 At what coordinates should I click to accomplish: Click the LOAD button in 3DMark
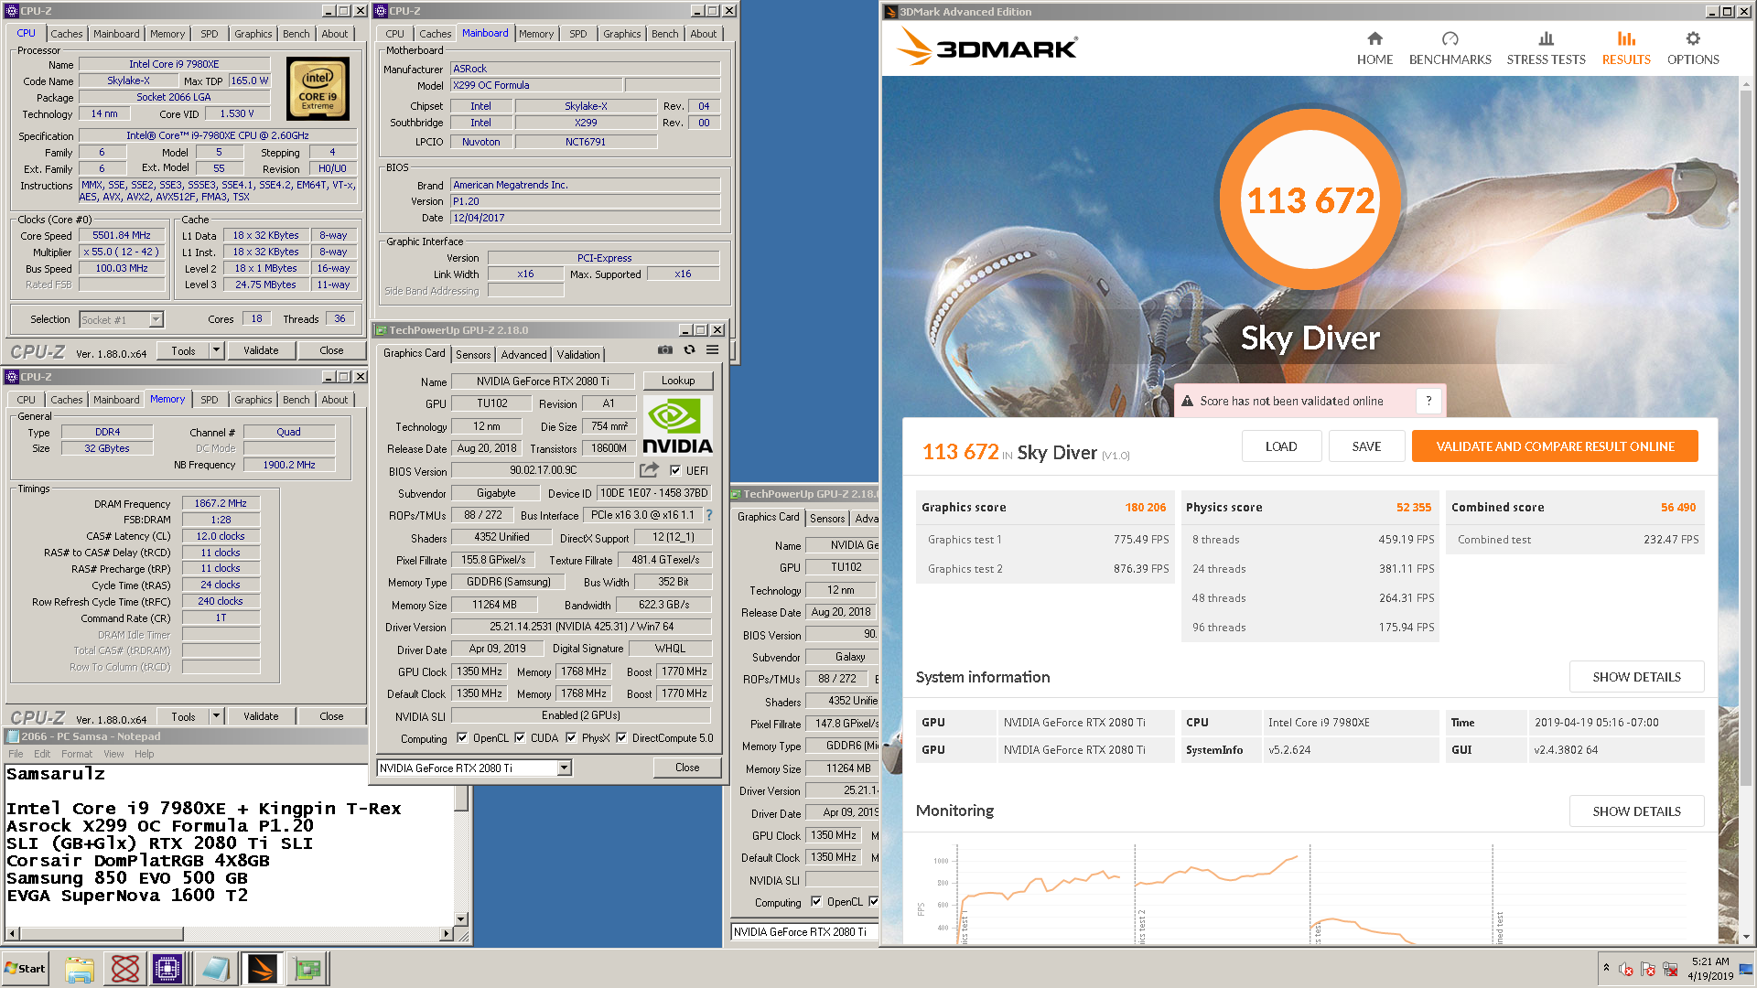coord(1281,446)
